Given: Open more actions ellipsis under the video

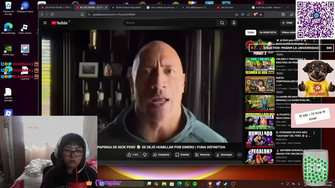Looking at the screenshot, I should (239, 155).
